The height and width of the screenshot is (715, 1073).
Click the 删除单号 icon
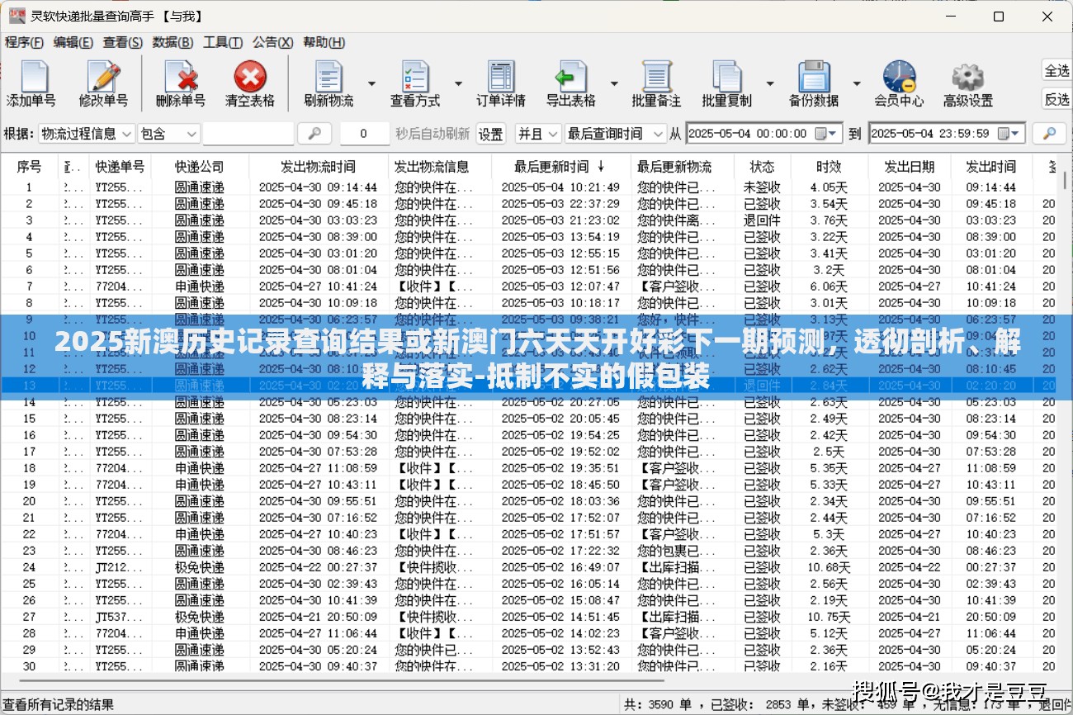click(x=180, y=83)
